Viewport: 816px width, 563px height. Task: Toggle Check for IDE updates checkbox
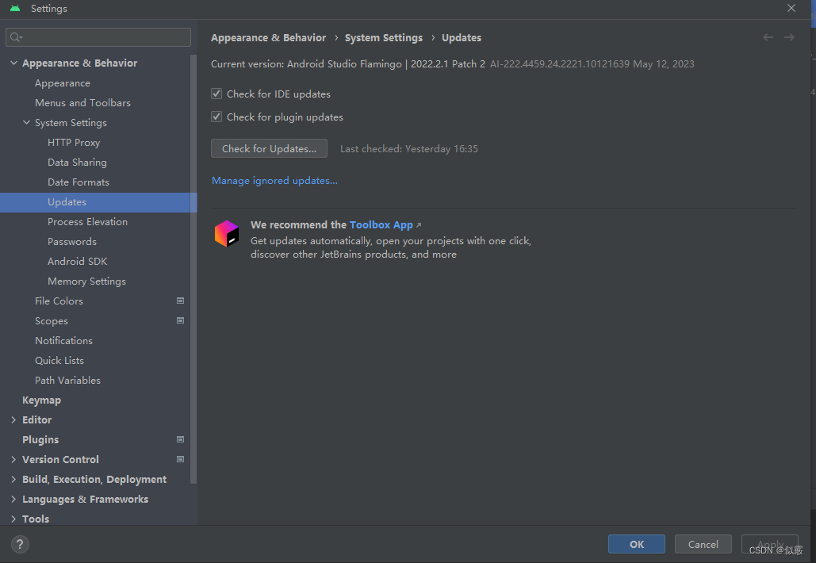pos(216,94)
